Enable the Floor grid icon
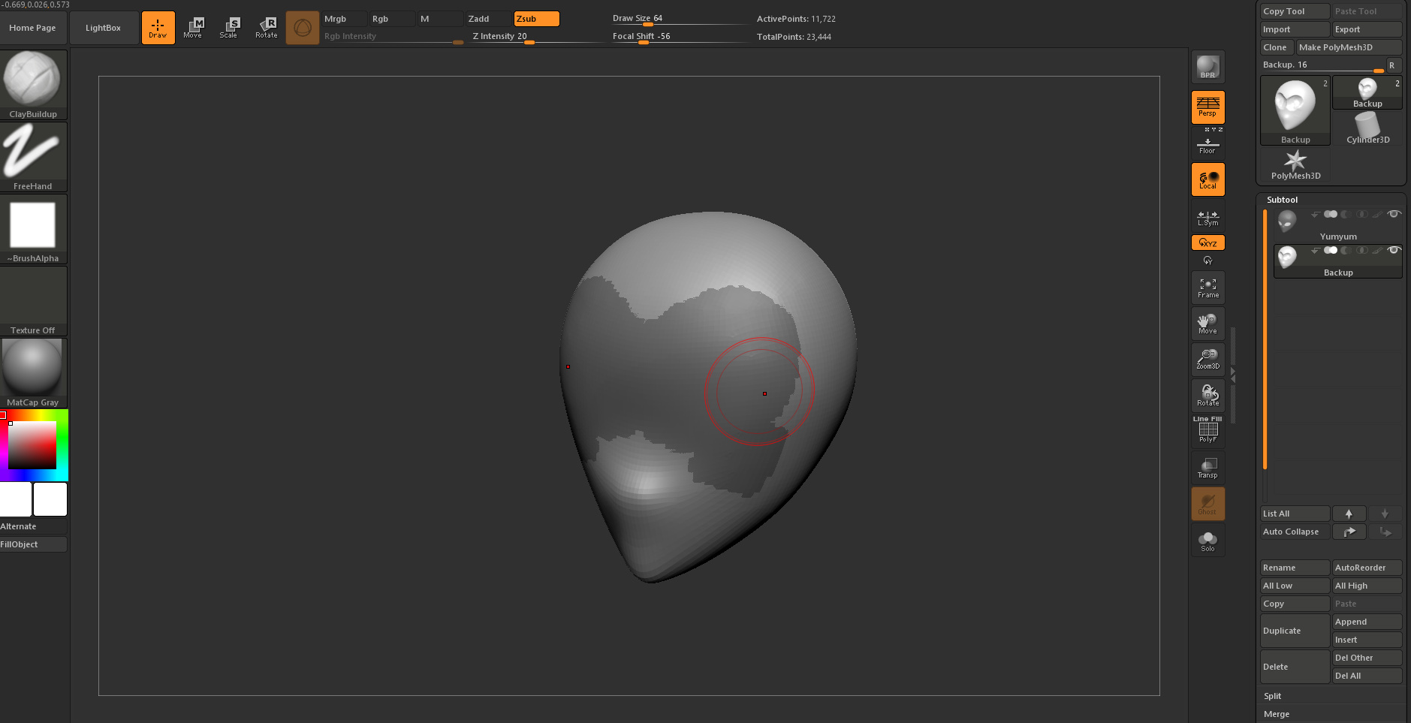 [1207, 144]
